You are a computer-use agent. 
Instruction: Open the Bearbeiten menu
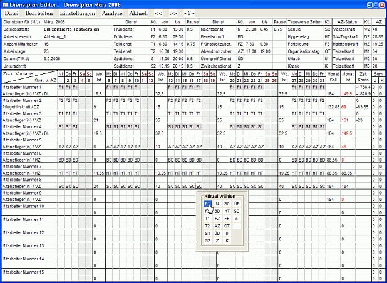(39, 13)
